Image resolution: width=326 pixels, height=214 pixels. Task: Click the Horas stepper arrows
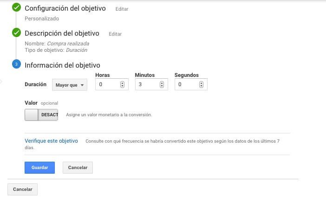122,85
